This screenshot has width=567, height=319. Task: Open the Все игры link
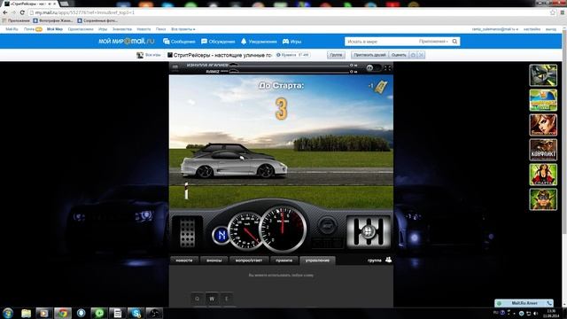149,55
